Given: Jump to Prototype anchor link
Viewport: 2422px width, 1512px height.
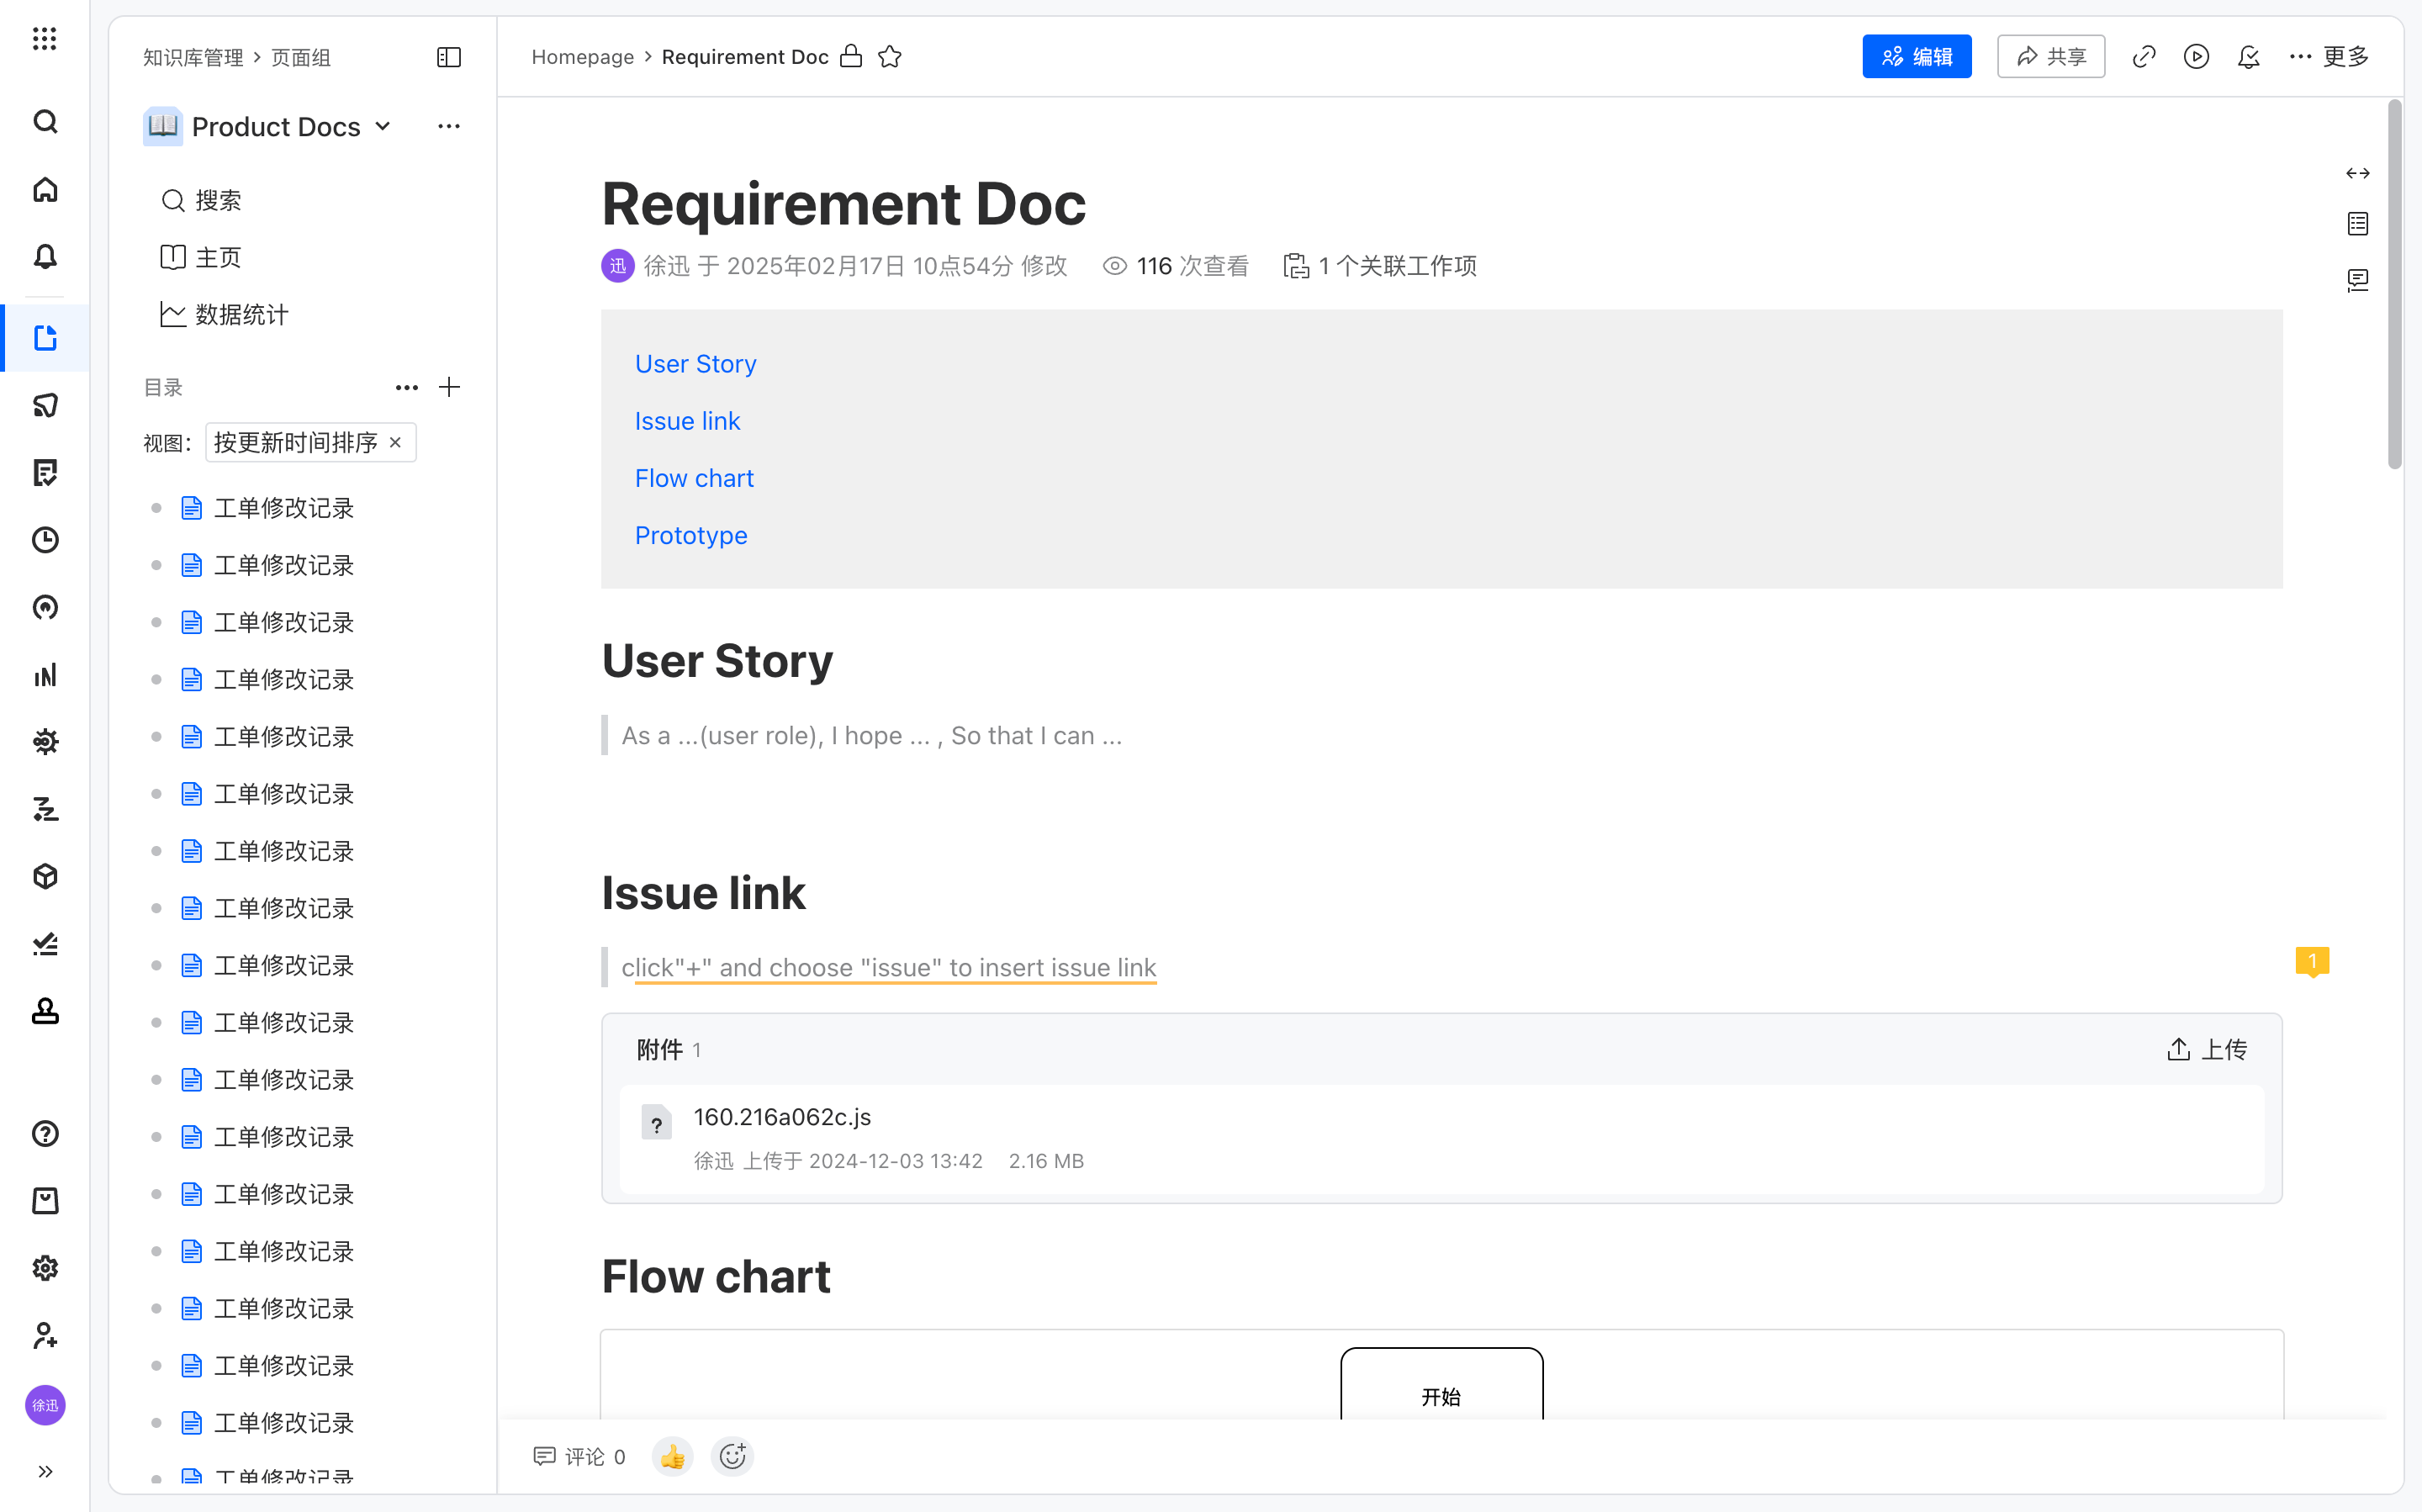Looking at the screenshot, I should (691, 535).
